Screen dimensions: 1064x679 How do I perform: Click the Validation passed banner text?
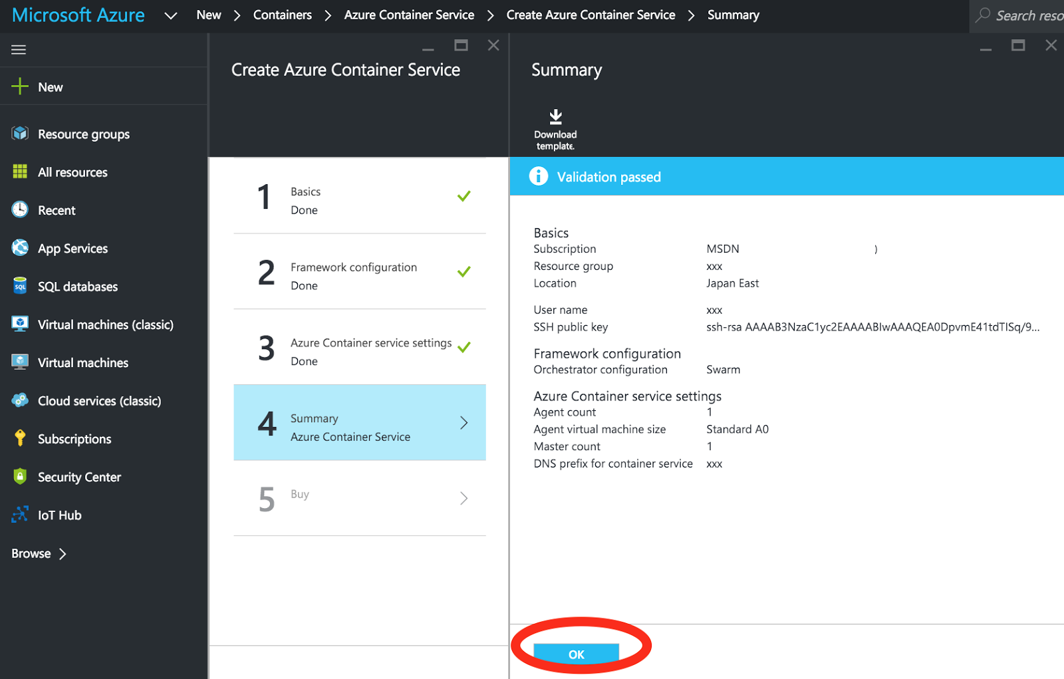tap(608, 177)
